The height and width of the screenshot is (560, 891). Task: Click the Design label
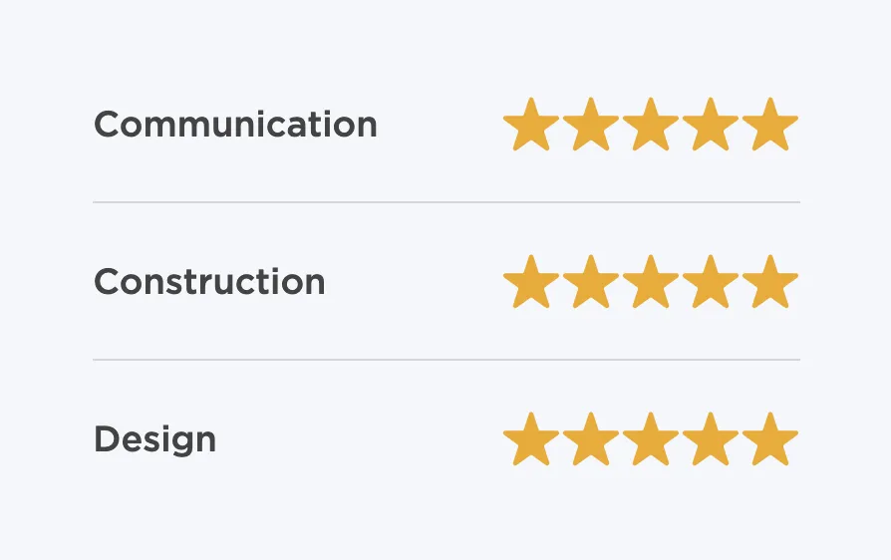click(x=154, y=440)
